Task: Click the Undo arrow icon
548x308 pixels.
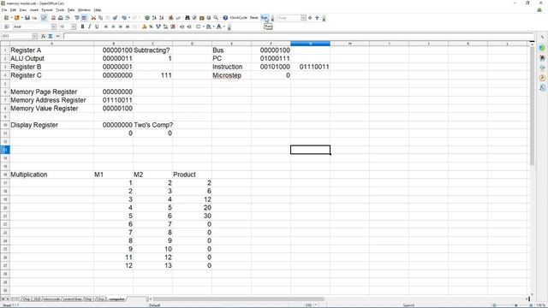Action: (123, 18)
